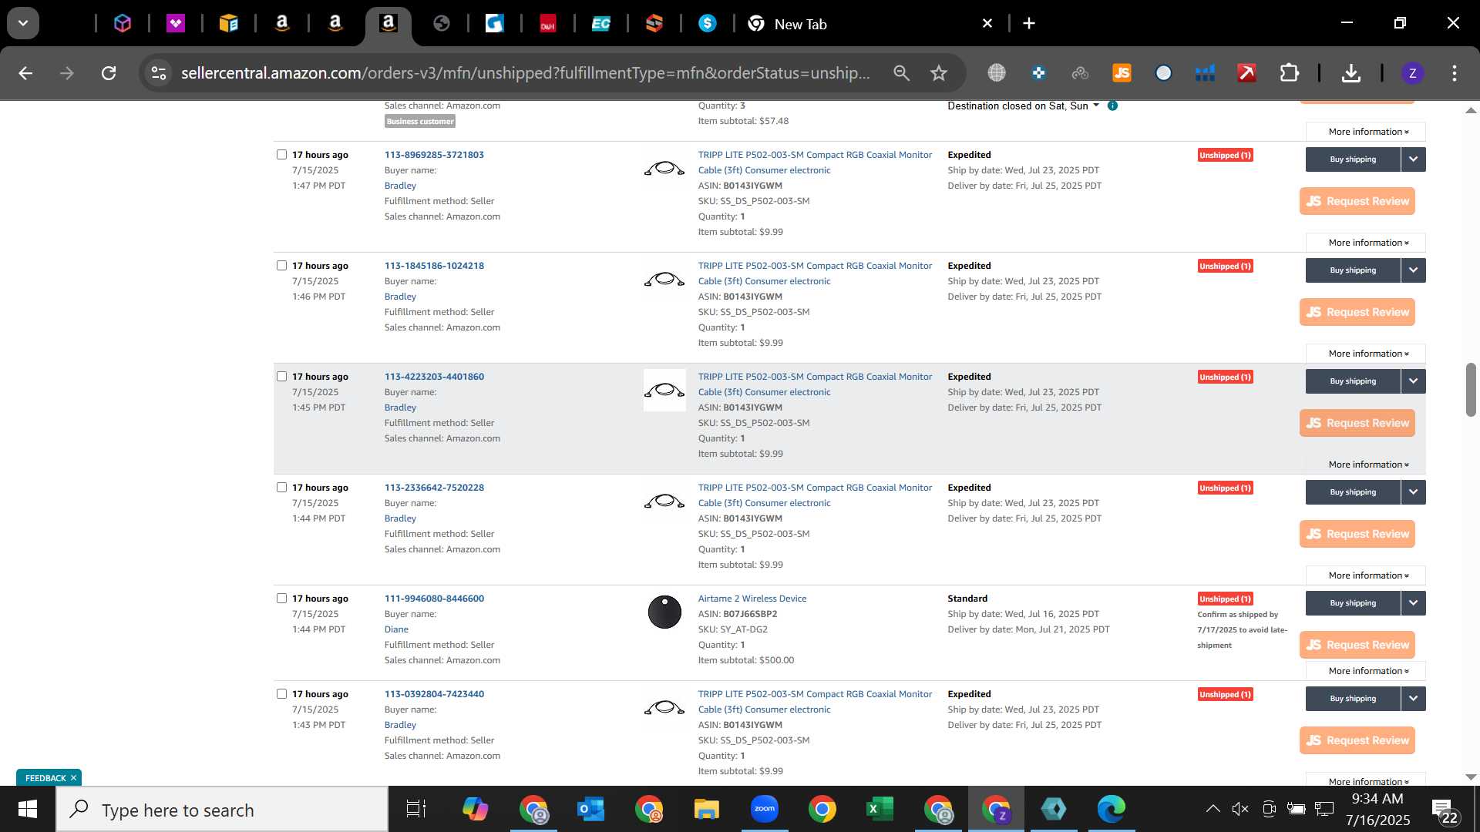Click the address bar URL field
This screenshot has height=832, width=1480.
pos(526,73)
